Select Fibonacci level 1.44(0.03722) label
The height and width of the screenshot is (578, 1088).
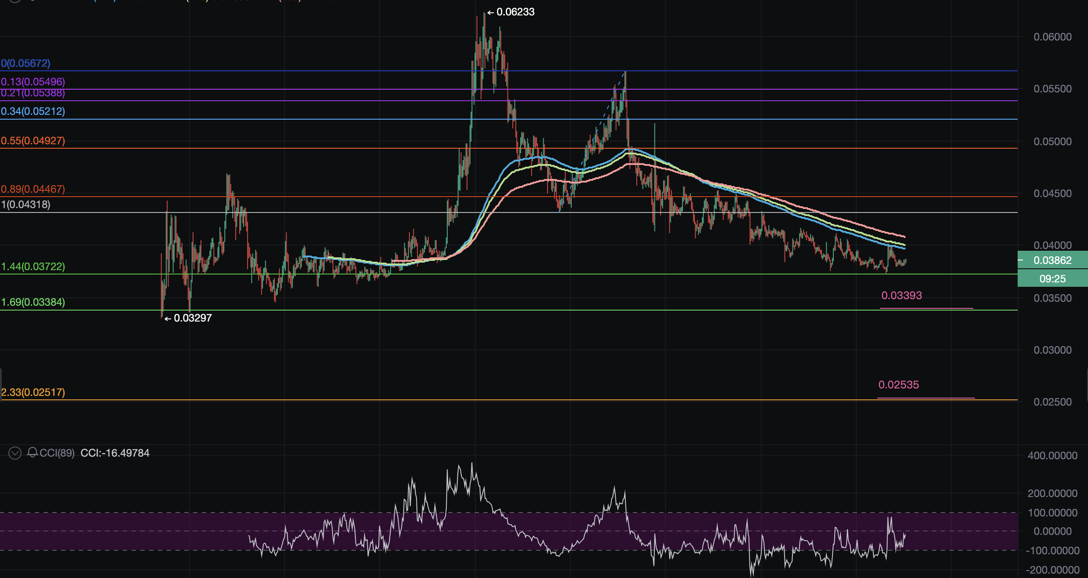(33, 267)
